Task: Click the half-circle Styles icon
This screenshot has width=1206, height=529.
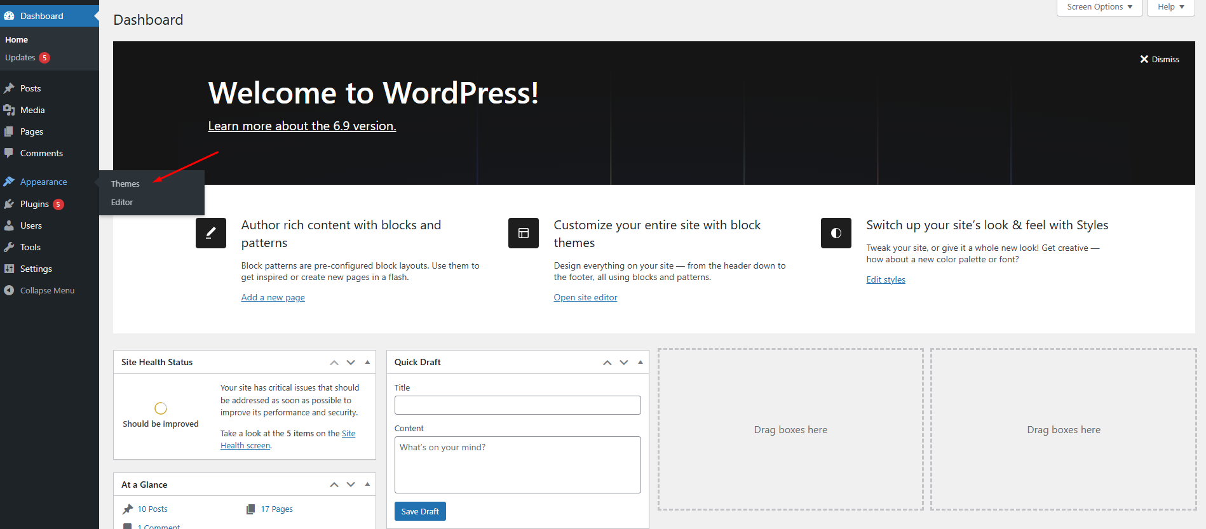Action: [x=836, y=233]
